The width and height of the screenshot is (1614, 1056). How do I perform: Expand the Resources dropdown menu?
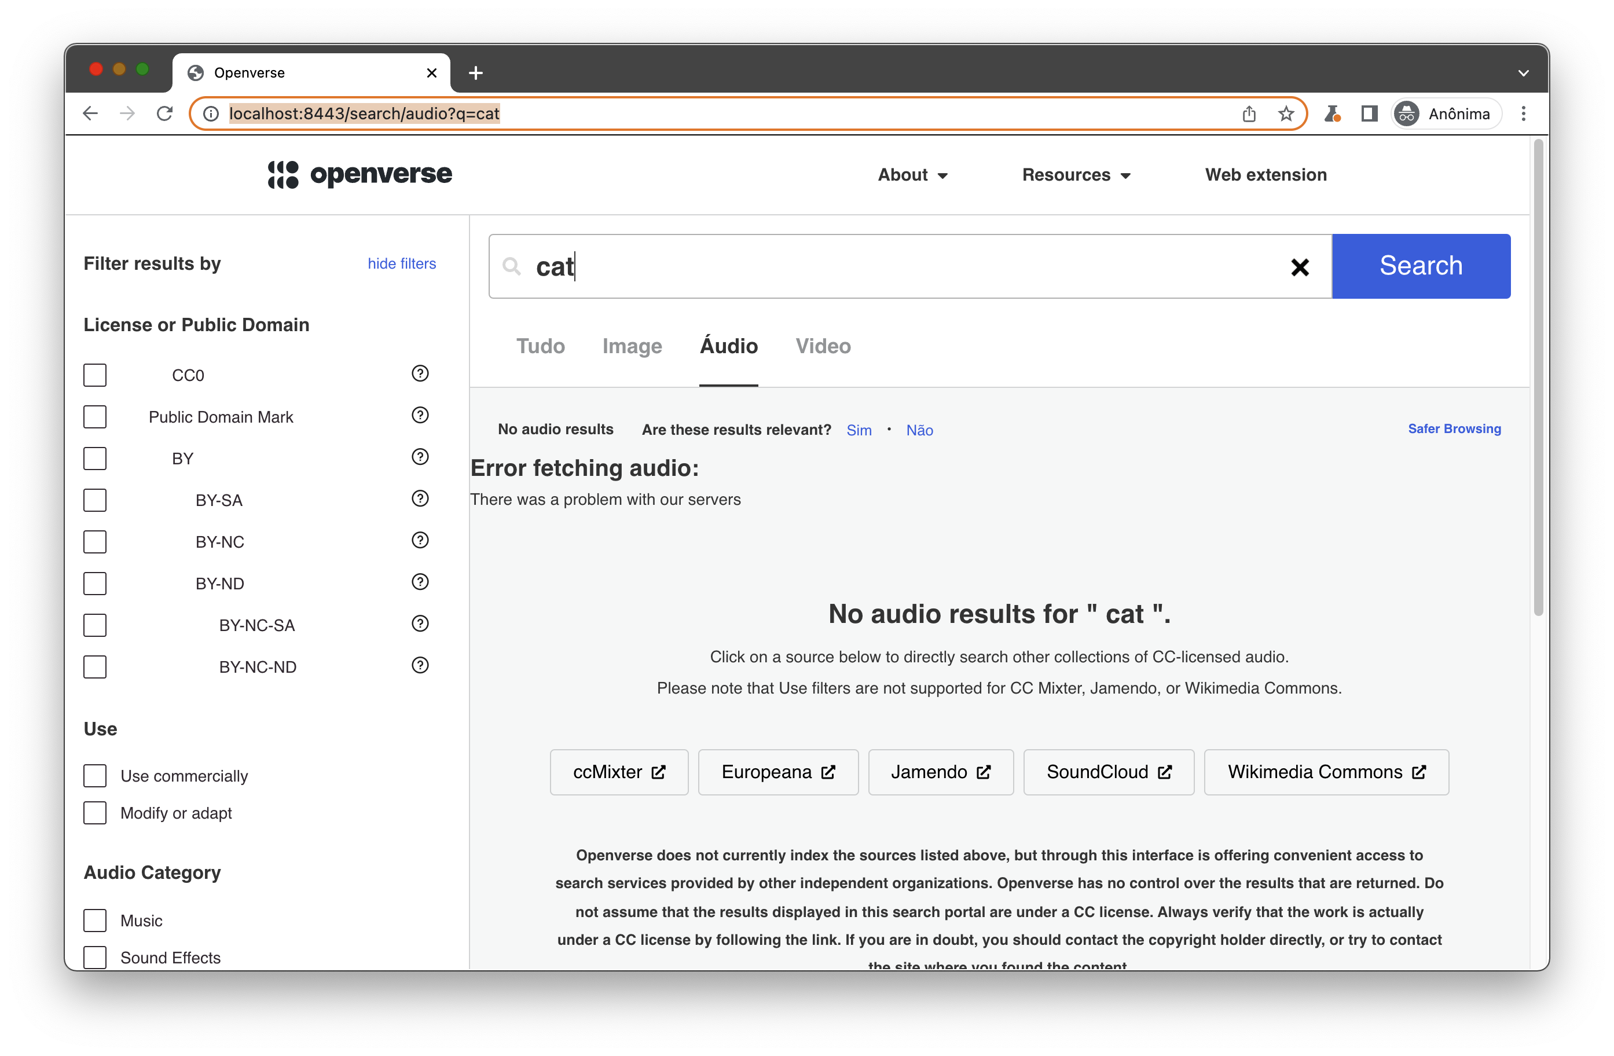1076,175
